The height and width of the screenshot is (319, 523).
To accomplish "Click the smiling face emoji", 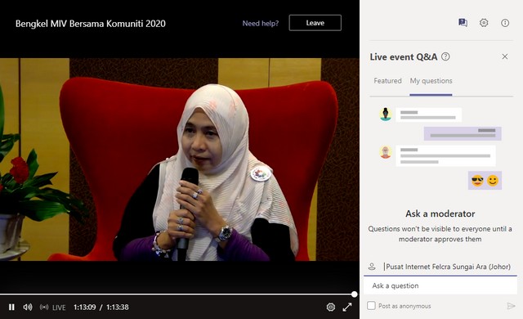I will (x=493, y=181).
